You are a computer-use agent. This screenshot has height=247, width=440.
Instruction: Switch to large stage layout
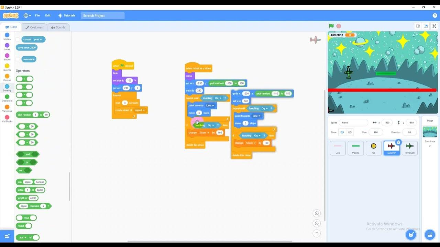(426, 26)
